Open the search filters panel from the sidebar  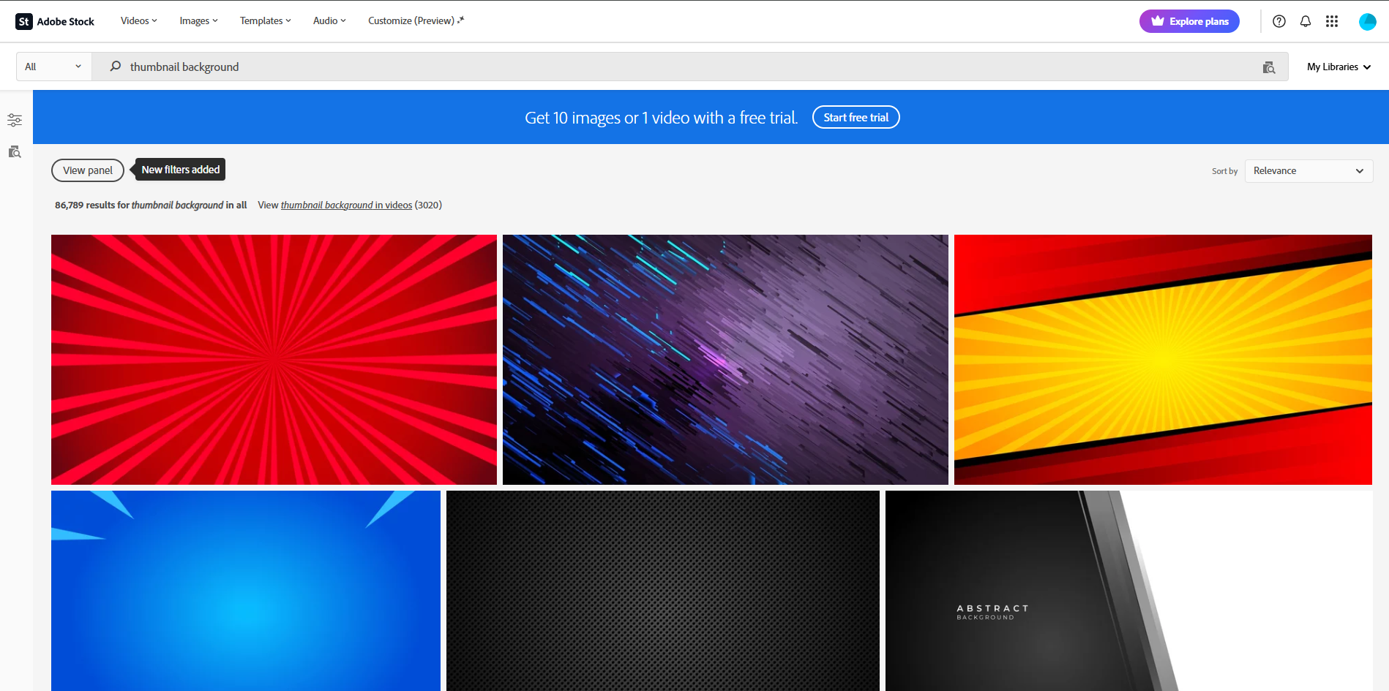coord(15,119)
